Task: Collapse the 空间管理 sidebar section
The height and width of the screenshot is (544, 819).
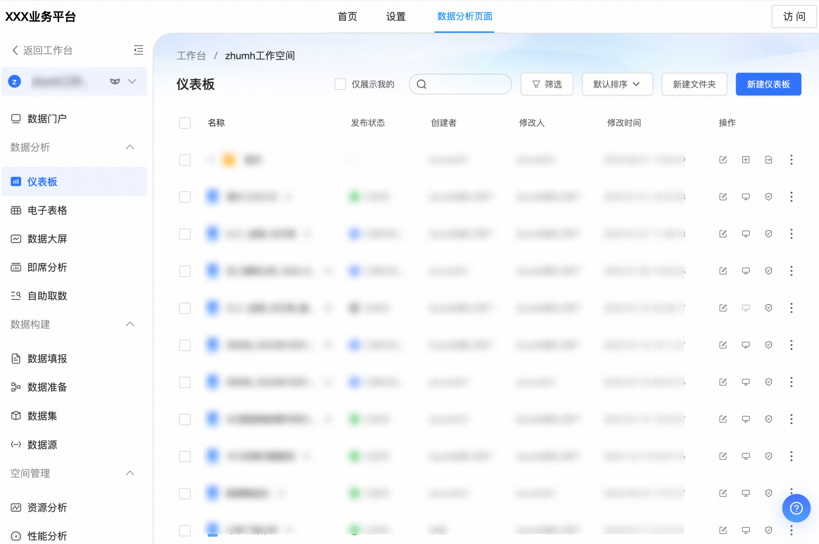Action: point(130,473)
